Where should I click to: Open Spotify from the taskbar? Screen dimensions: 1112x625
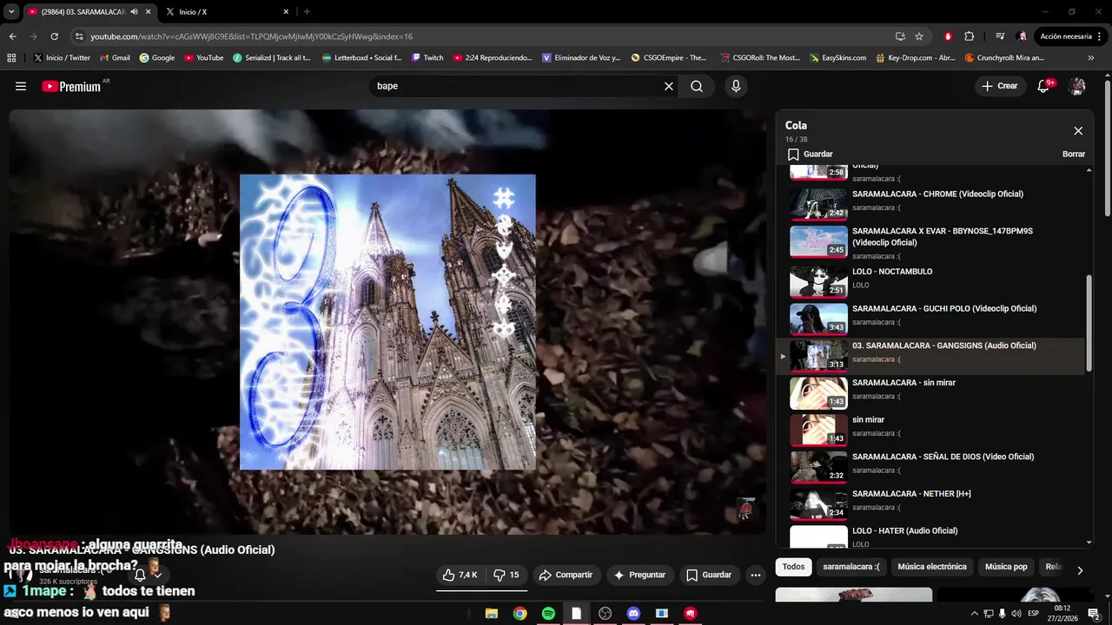[548, 614]
